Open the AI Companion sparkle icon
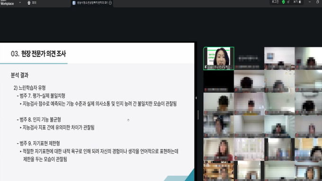Screen dimensions: 322x181 pyautogui.click(x=288, y=2)
